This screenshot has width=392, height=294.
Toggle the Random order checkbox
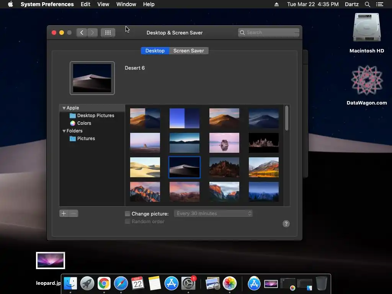click(127, 222)
